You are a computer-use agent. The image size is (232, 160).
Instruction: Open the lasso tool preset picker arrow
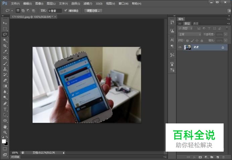pyautogui.click(x=12, y=11)
